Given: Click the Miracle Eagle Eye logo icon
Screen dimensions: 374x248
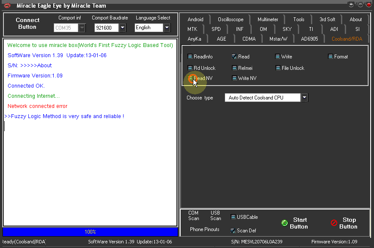Looking at the screenshot, I should point(7,6).
